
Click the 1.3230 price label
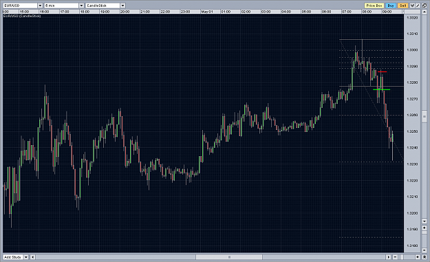pos(412,164)
